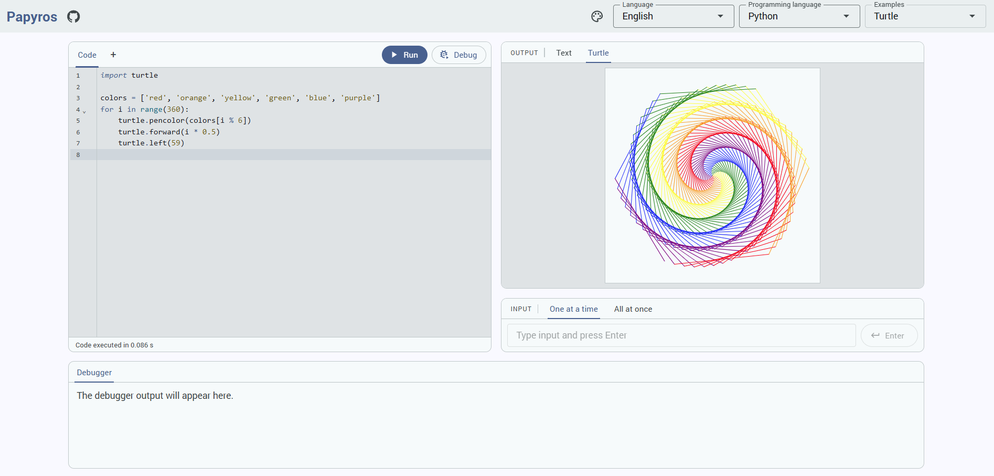Start the Debug button
The image size is (994, 476).
[458, 55]
